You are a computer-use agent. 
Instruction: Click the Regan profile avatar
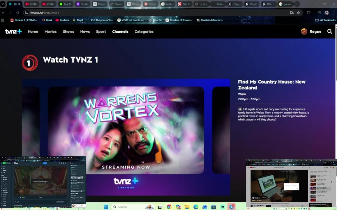pos(304,32)
